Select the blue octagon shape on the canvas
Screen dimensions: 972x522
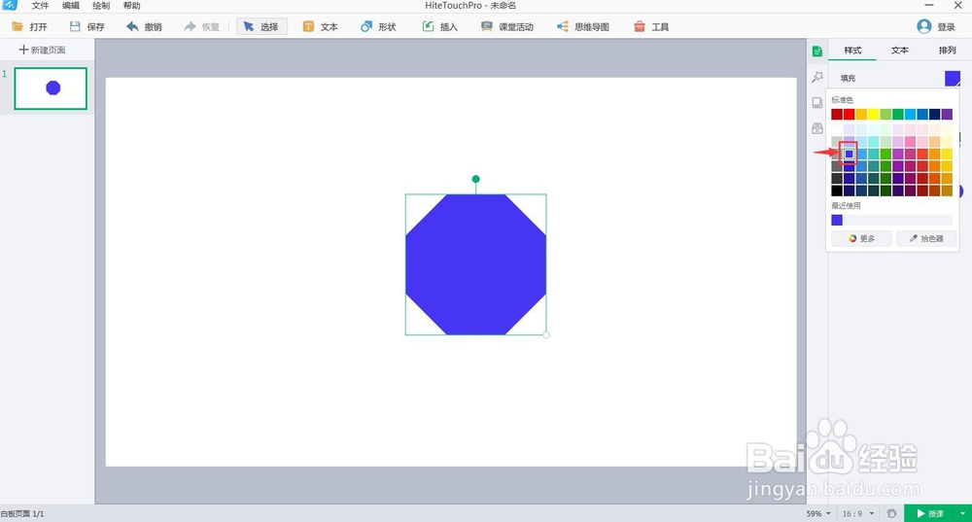pos(475,264)
